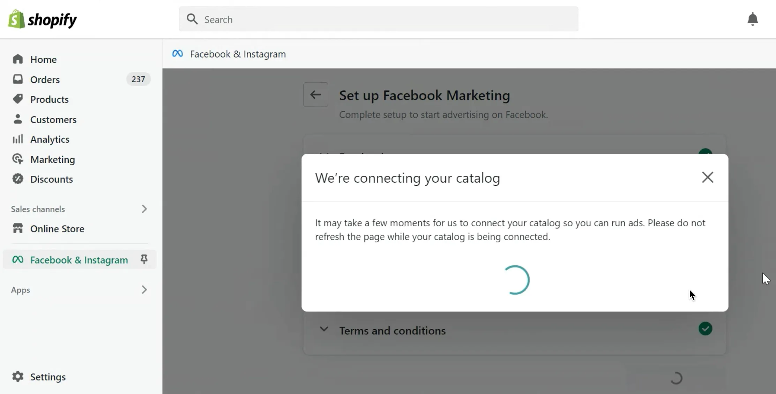Go back using the arrow button
The width and height of the screenshot is (776, 394).
coord(315,94)
